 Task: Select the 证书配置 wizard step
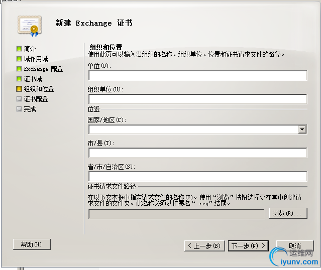[x=36, y=99]
